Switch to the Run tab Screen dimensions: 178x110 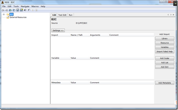tap(71, 15)
